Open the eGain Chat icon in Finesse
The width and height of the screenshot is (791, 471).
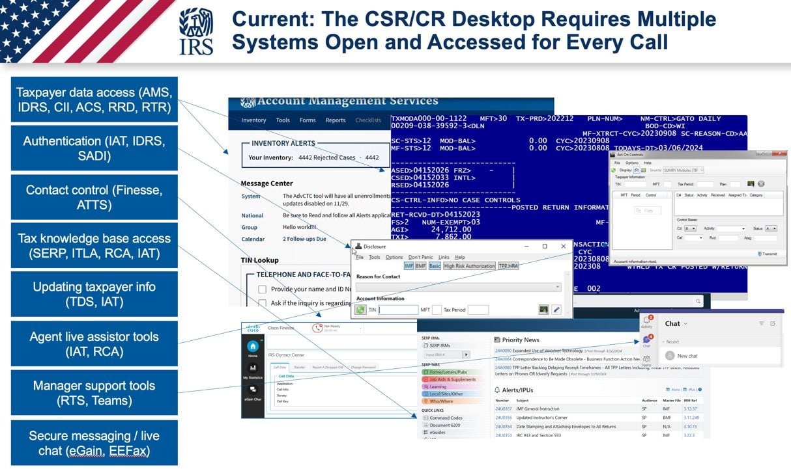[x=253, y=390]
